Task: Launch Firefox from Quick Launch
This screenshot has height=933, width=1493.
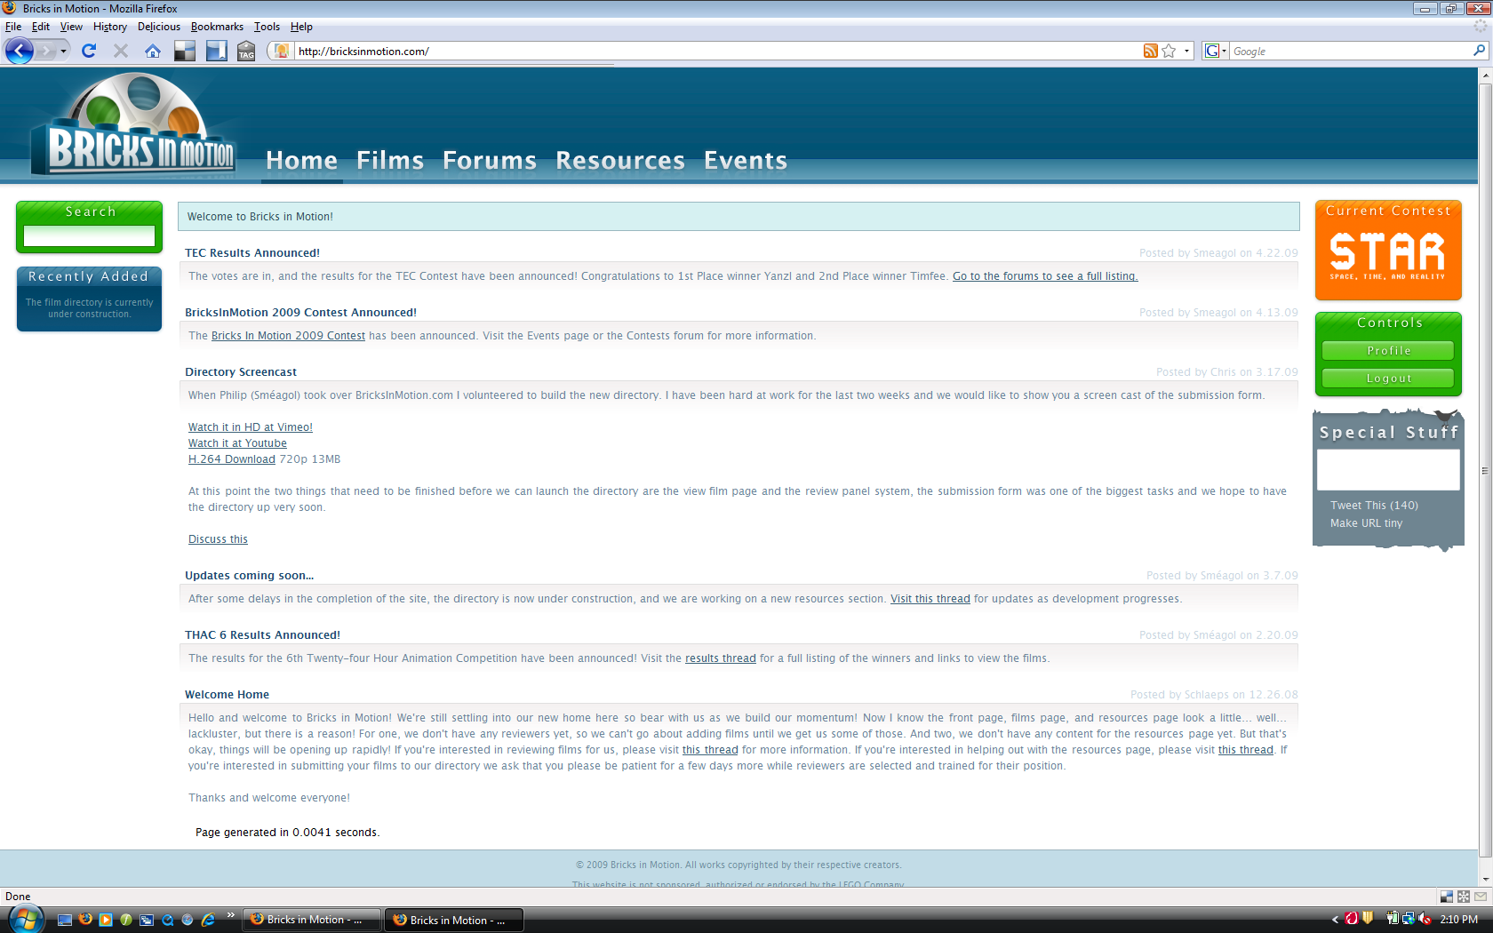Action: [x=85, y=920]
